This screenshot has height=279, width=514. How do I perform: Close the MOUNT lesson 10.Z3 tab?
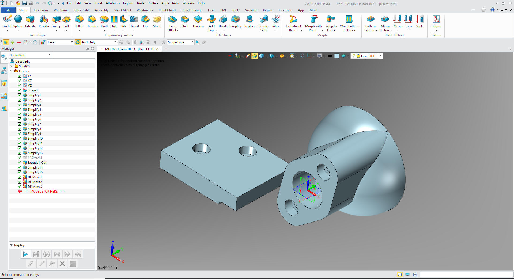click(157, 49)
